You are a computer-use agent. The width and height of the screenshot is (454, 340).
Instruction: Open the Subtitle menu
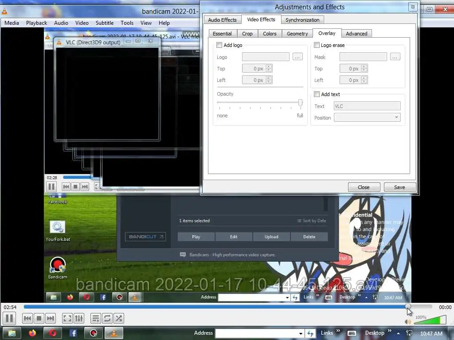coord(105,23)
